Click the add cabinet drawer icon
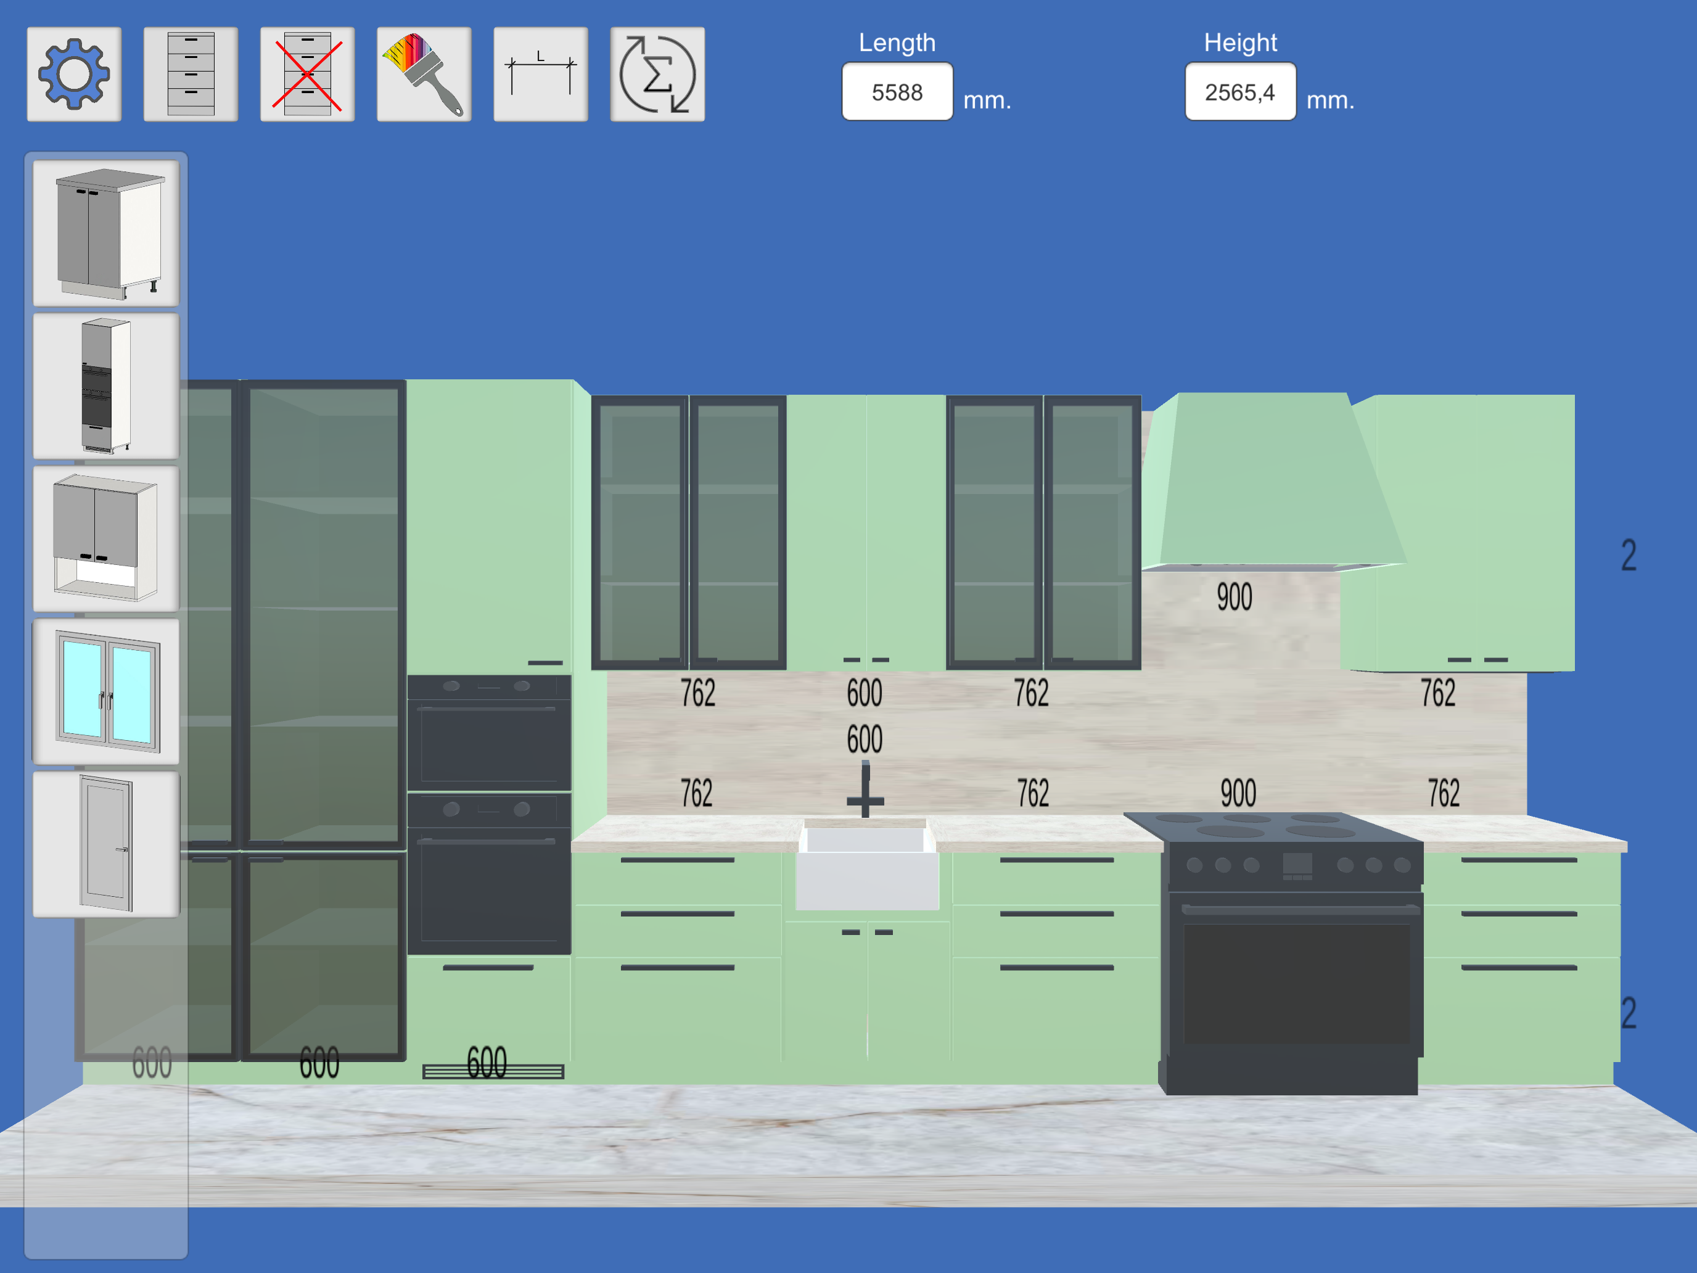This screenshot has height=1273, width=1697. click(191, 75)
